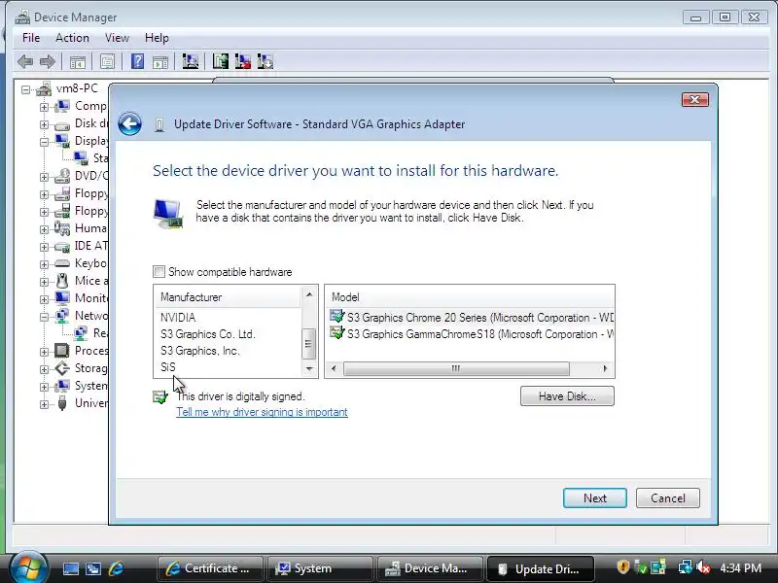The image size is (778, 583).
Task: Expand the Universal Serial Bus controllers node
Action: coord(44,404)
